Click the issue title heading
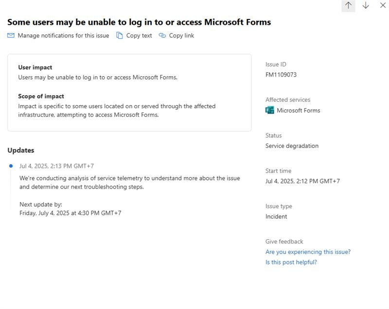389x309 pixels. tap(139, 21)
